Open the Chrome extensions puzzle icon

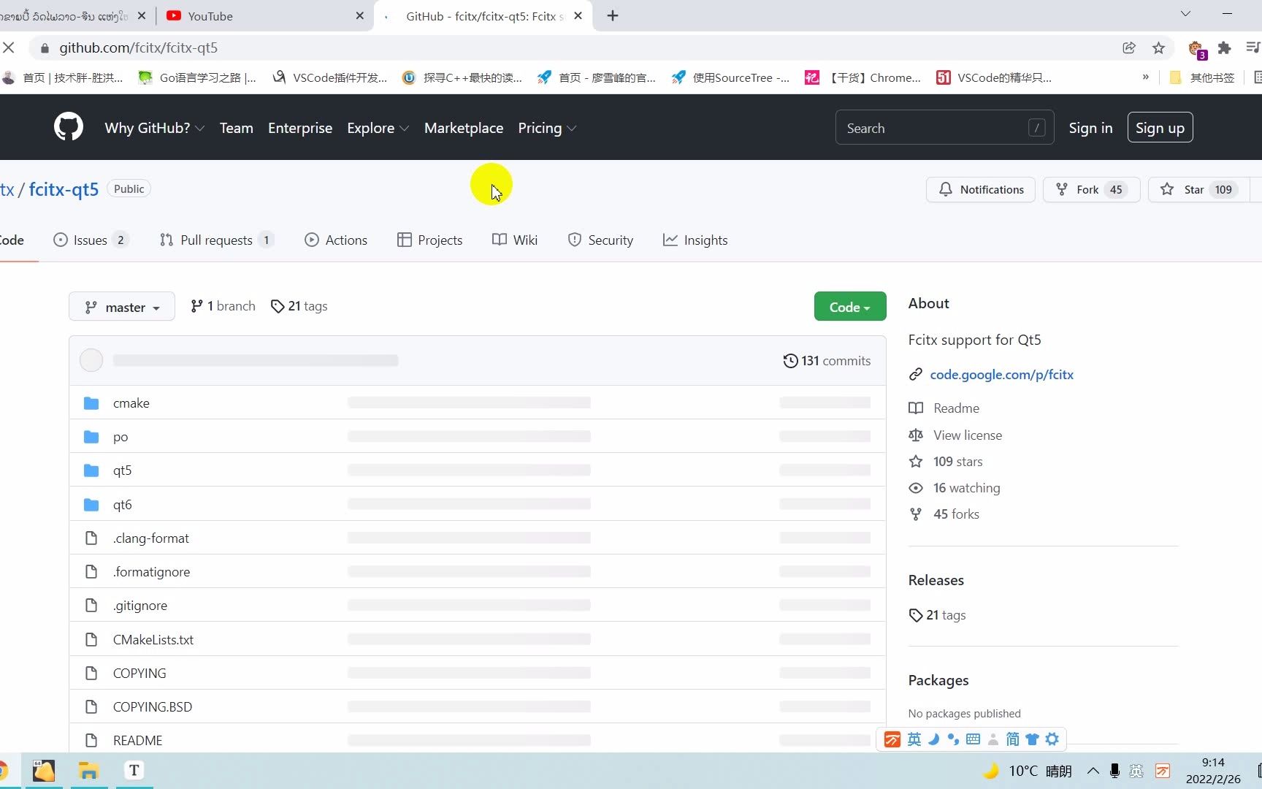tap(1224, 47)
